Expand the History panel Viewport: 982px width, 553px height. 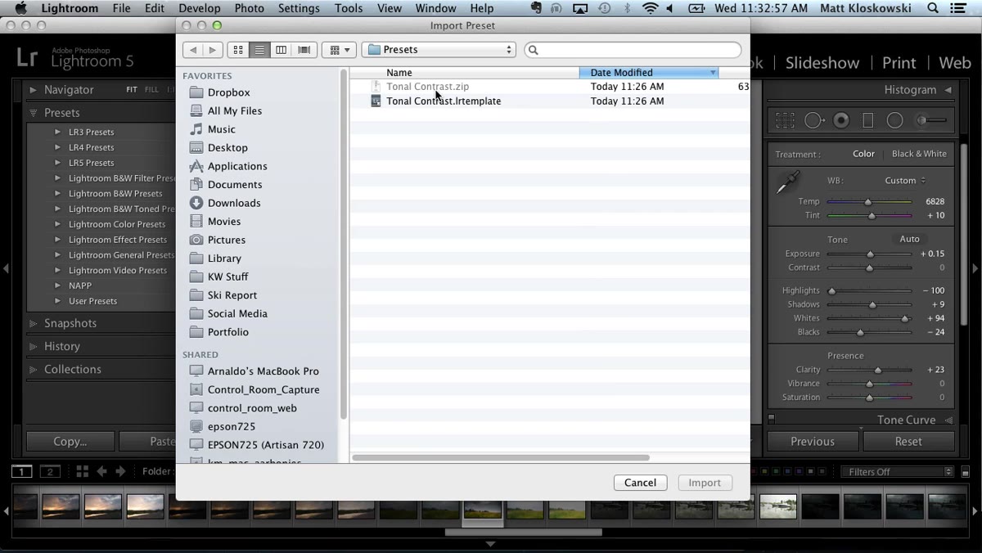(x=34, y=346)
